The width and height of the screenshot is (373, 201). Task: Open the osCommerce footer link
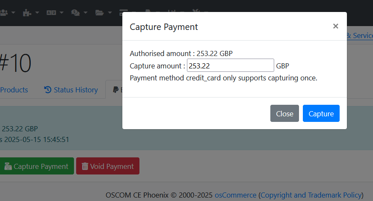pos(236,195)
